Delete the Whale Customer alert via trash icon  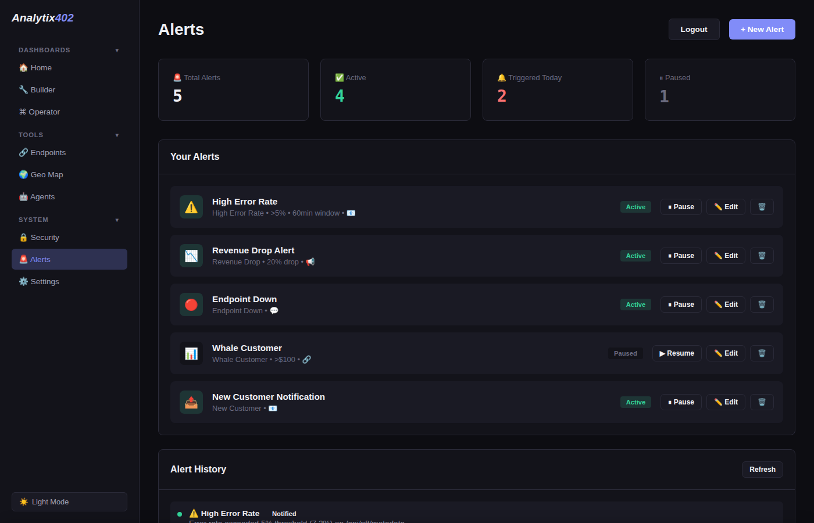coord(762,353)
